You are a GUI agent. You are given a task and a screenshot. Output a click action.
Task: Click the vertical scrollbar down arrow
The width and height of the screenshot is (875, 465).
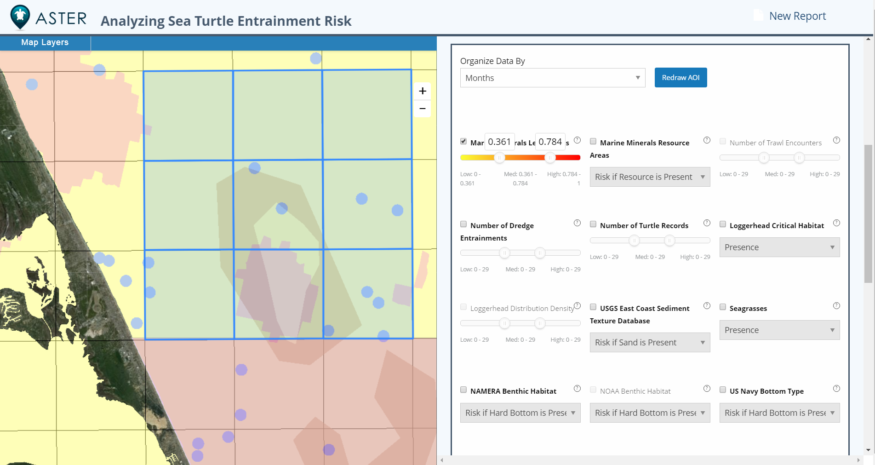tap(868, 450)
